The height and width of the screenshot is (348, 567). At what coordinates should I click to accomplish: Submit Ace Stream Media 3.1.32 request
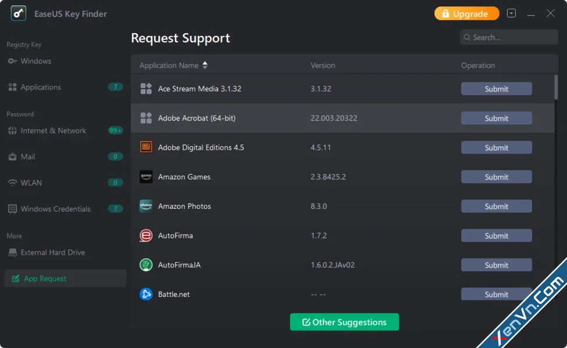(x=497, y=89)
